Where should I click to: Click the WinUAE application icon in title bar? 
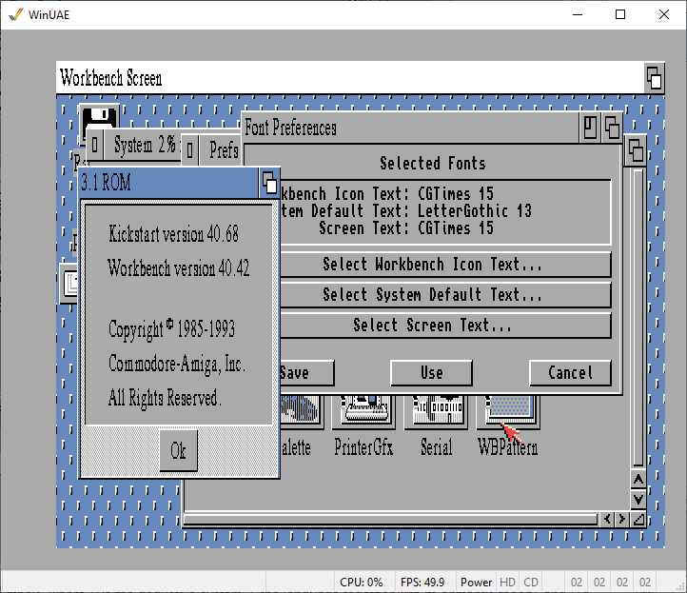coord(16,14)
